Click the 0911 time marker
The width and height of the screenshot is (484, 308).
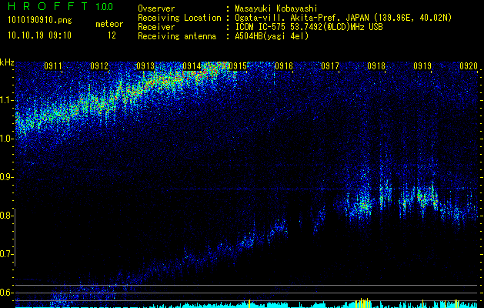(x=53, y=66)
